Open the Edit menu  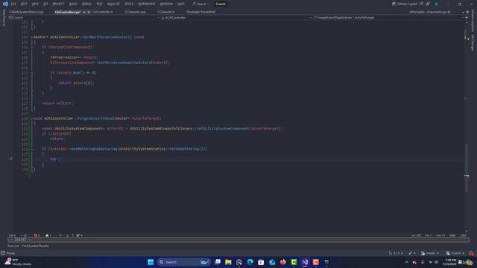pos(24,4)
